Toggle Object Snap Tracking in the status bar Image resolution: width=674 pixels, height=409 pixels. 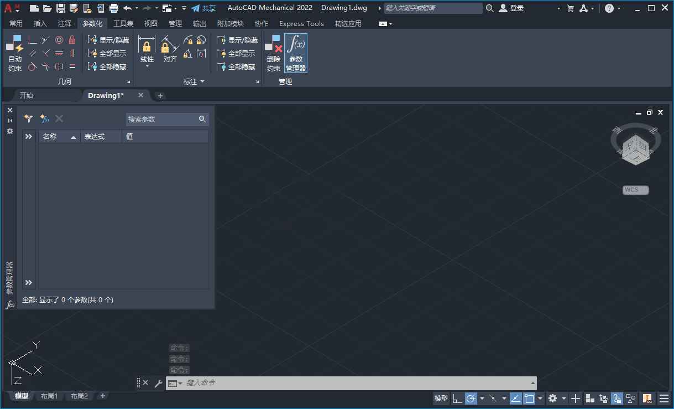pyautogui.click(x=515, y=398)
